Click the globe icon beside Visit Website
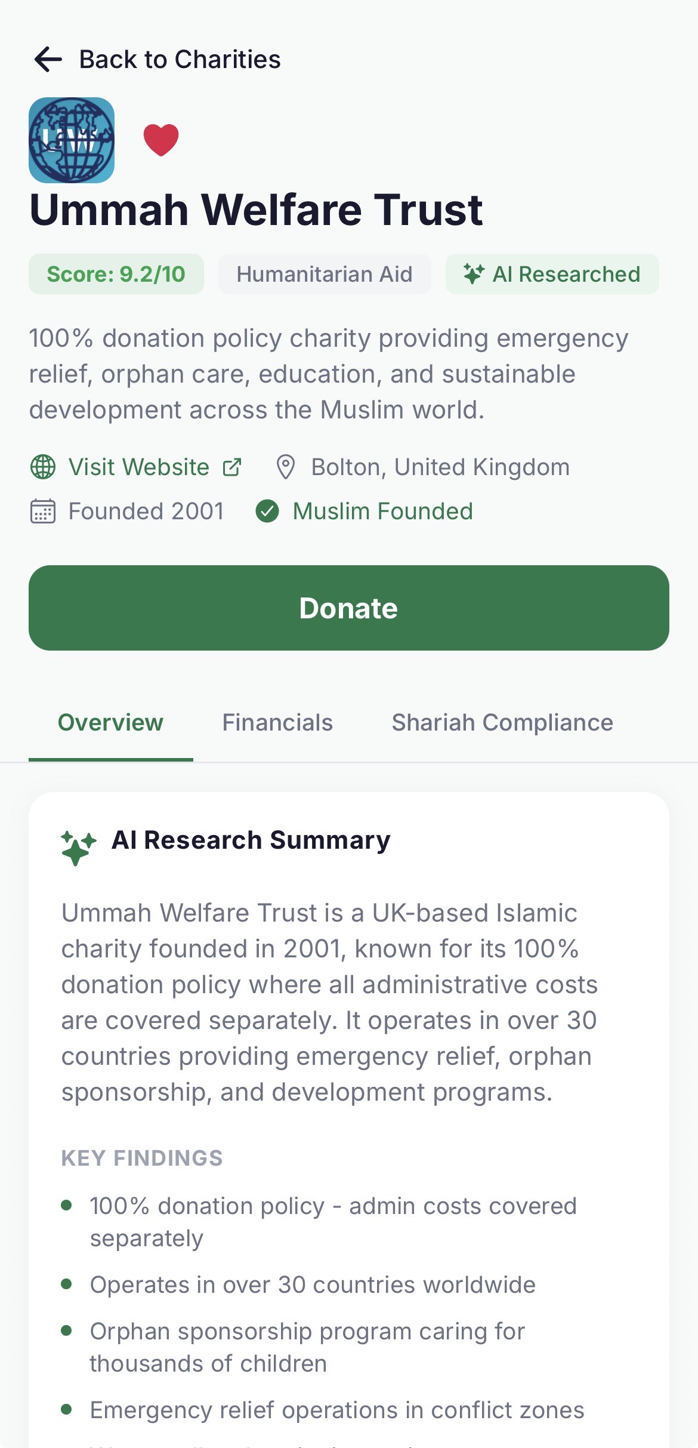698x1448 pixels. pos(43,467)
